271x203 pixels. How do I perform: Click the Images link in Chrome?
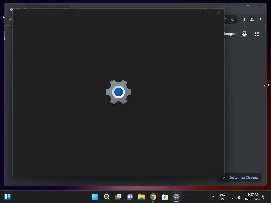coord(230,34)
